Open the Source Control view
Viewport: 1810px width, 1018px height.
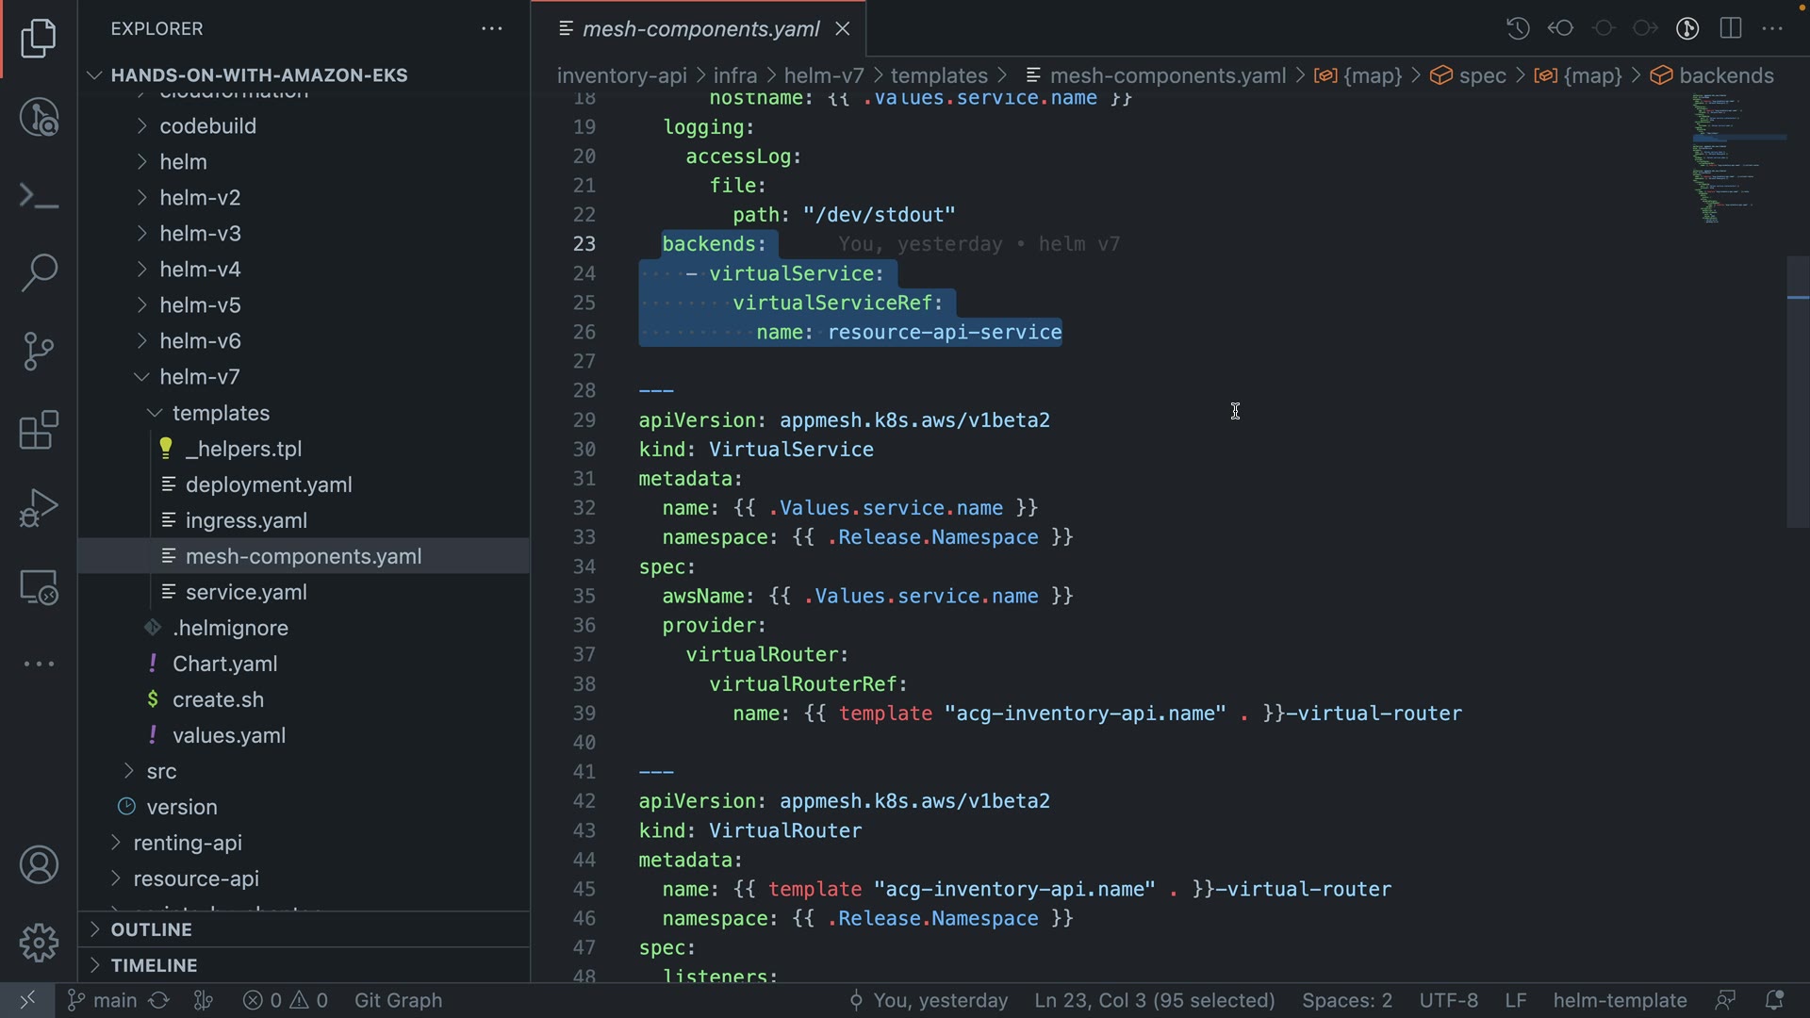39,352
